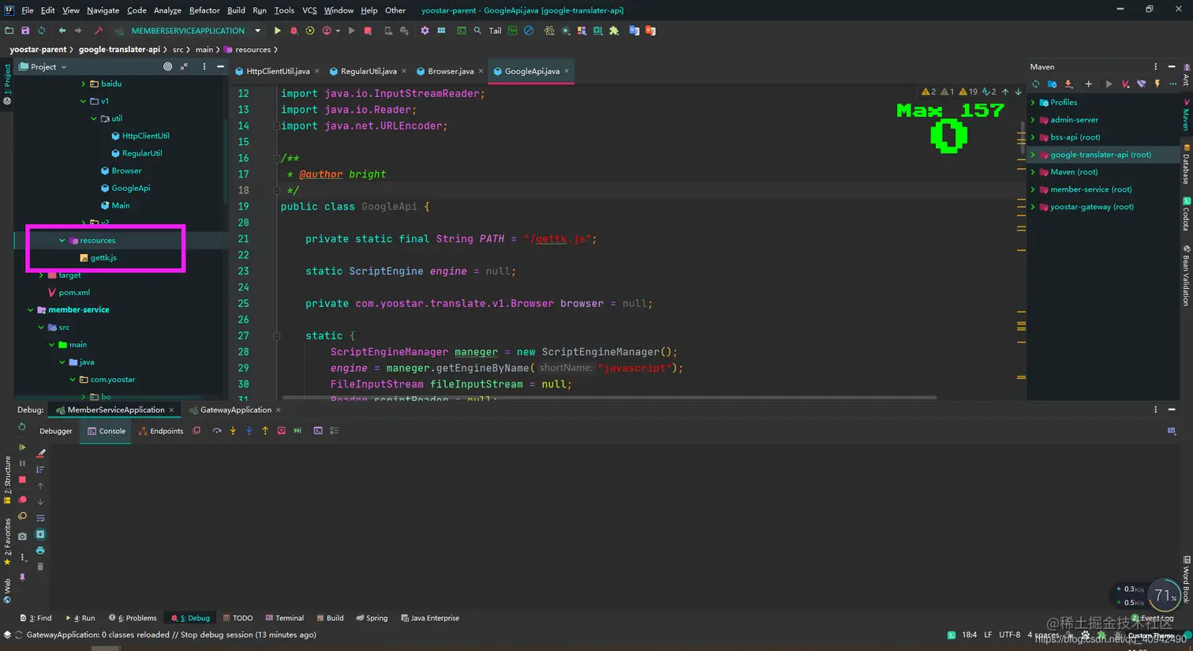Collapse the v1 folder in project tree

(84, 101)
